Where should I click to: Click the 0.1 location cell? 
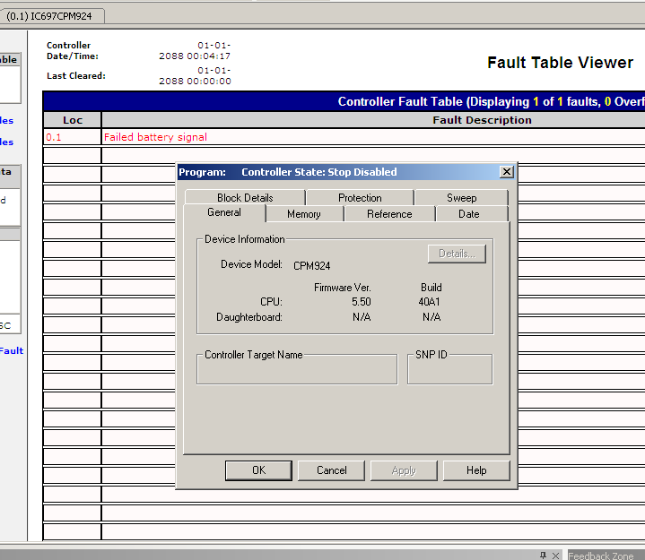(55, 137)
